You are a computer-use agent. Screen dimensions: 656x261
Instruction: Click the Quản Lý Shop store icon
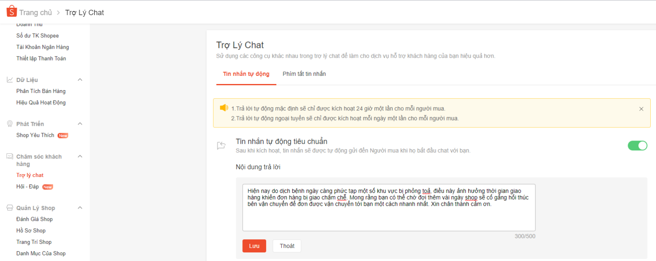(x=10, y=208)
